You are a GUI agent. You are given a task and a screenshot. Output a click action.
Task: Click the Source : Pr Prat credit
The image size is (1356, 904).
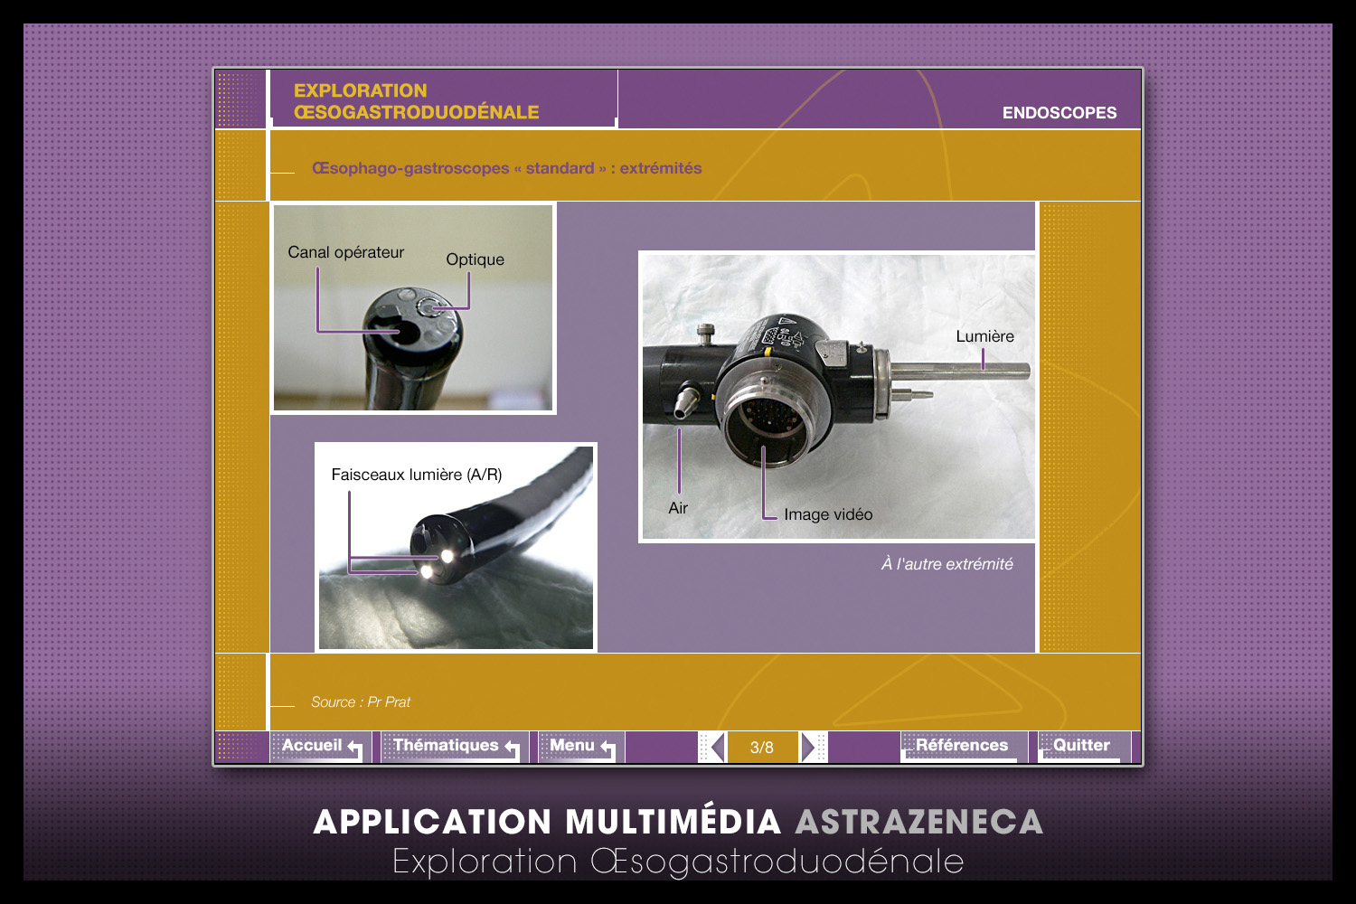click(361, 702)
